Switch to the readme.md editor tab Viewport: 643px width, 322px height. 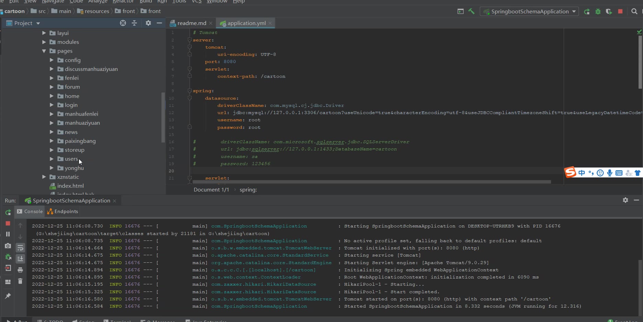pyautogui.click(x=191, y=23)
